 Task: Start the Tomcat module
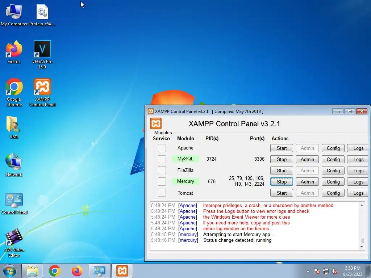pos(282,193)
